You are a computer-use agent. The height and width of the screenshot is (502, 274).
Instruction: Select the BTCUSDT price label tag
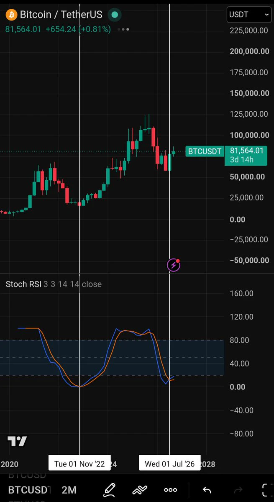[x=205, y=151]
